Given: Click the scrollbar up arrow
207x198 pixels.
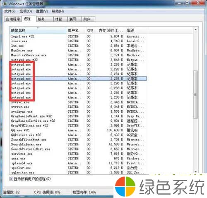Looking at the screenshot, I should pos(195,29).
